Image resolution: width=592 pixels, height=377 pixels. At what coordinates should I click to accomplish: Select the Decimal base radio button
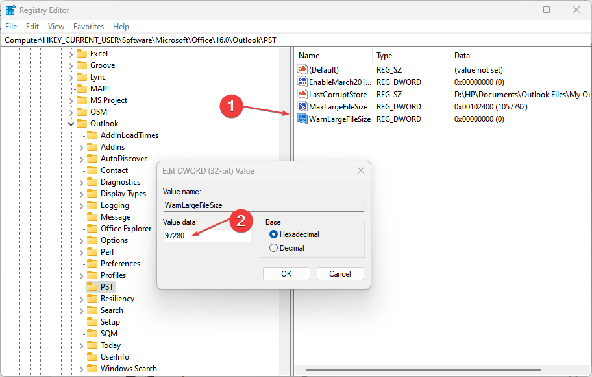pyautogui.click(x=274, y=248)
